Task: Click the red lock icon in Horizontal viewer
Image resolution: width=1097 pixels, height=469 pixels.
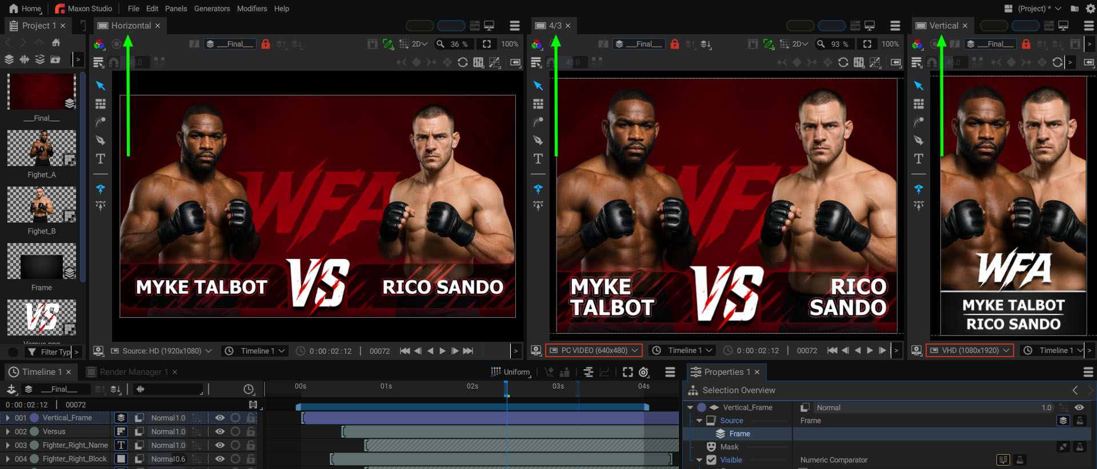Action: (x=266, y=44)
